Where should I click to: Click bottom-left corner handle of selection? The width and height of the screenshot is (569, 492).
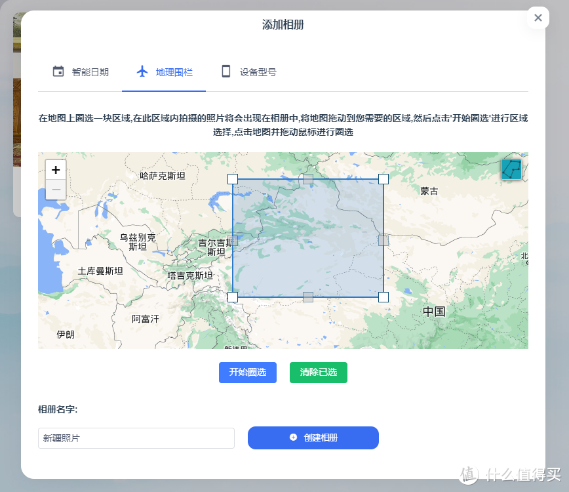[233, 297]
